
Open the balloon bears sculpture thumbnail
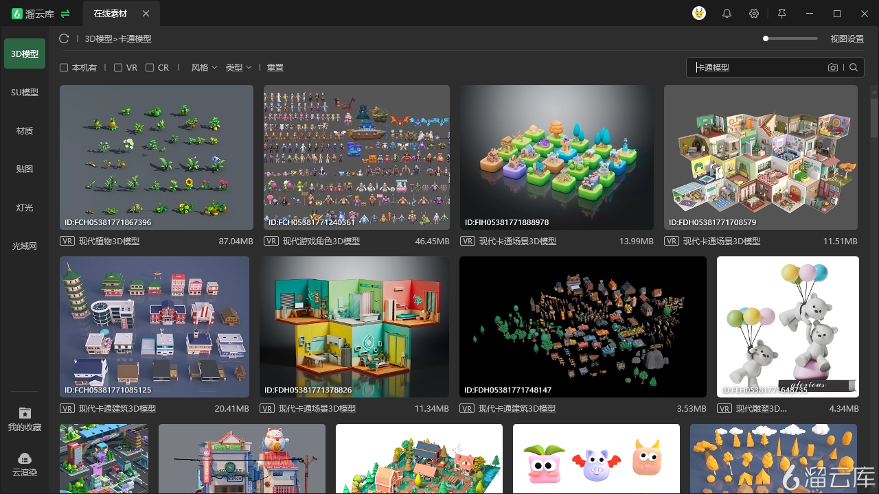tap(788, 327)
